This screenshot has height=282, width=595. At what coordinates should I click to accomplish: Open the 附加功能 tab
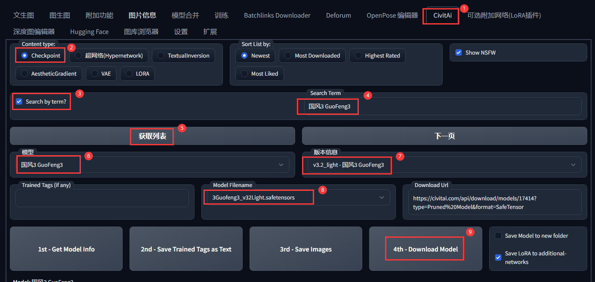coord(99,15)
